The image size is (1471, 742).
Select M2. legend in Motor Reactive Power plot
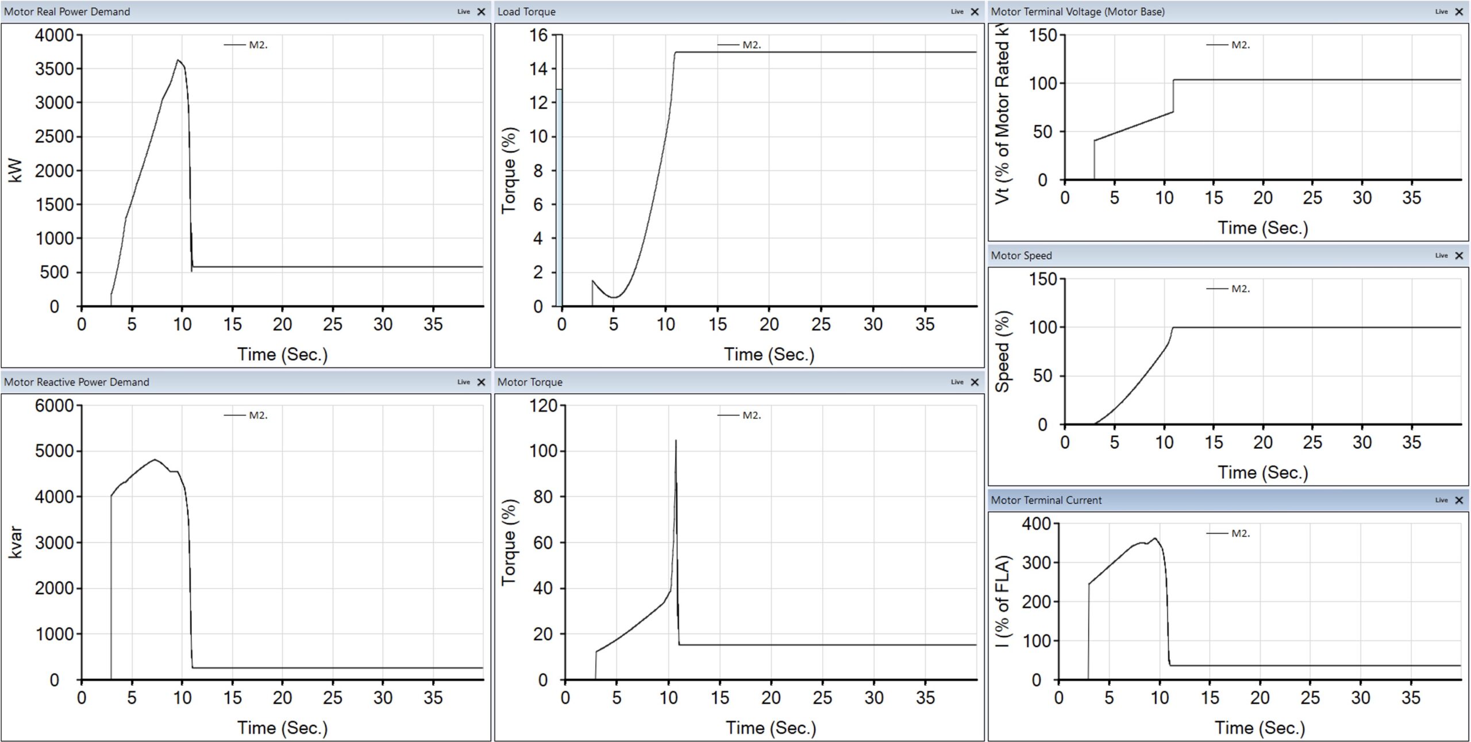click(246, 416)
